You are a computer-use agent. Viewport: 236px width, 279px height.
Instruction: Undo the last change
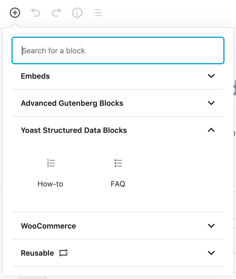35,13
